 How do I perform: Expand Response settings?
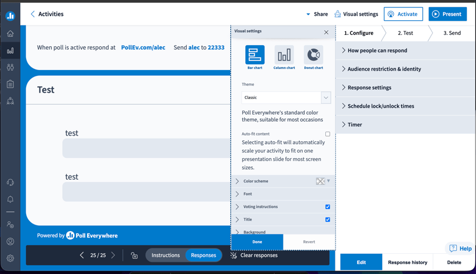tap(405, 87)
